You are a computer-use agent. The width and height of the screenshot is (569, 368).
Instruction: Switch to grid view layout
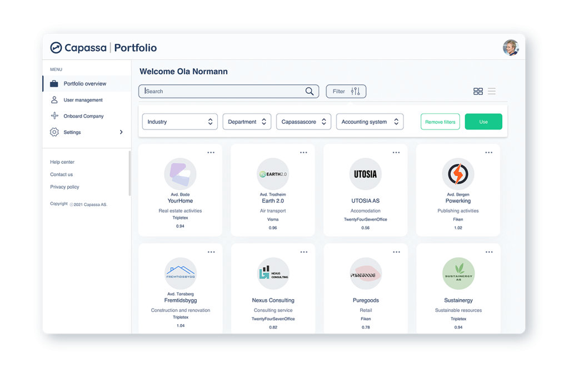tap(478, 92)
